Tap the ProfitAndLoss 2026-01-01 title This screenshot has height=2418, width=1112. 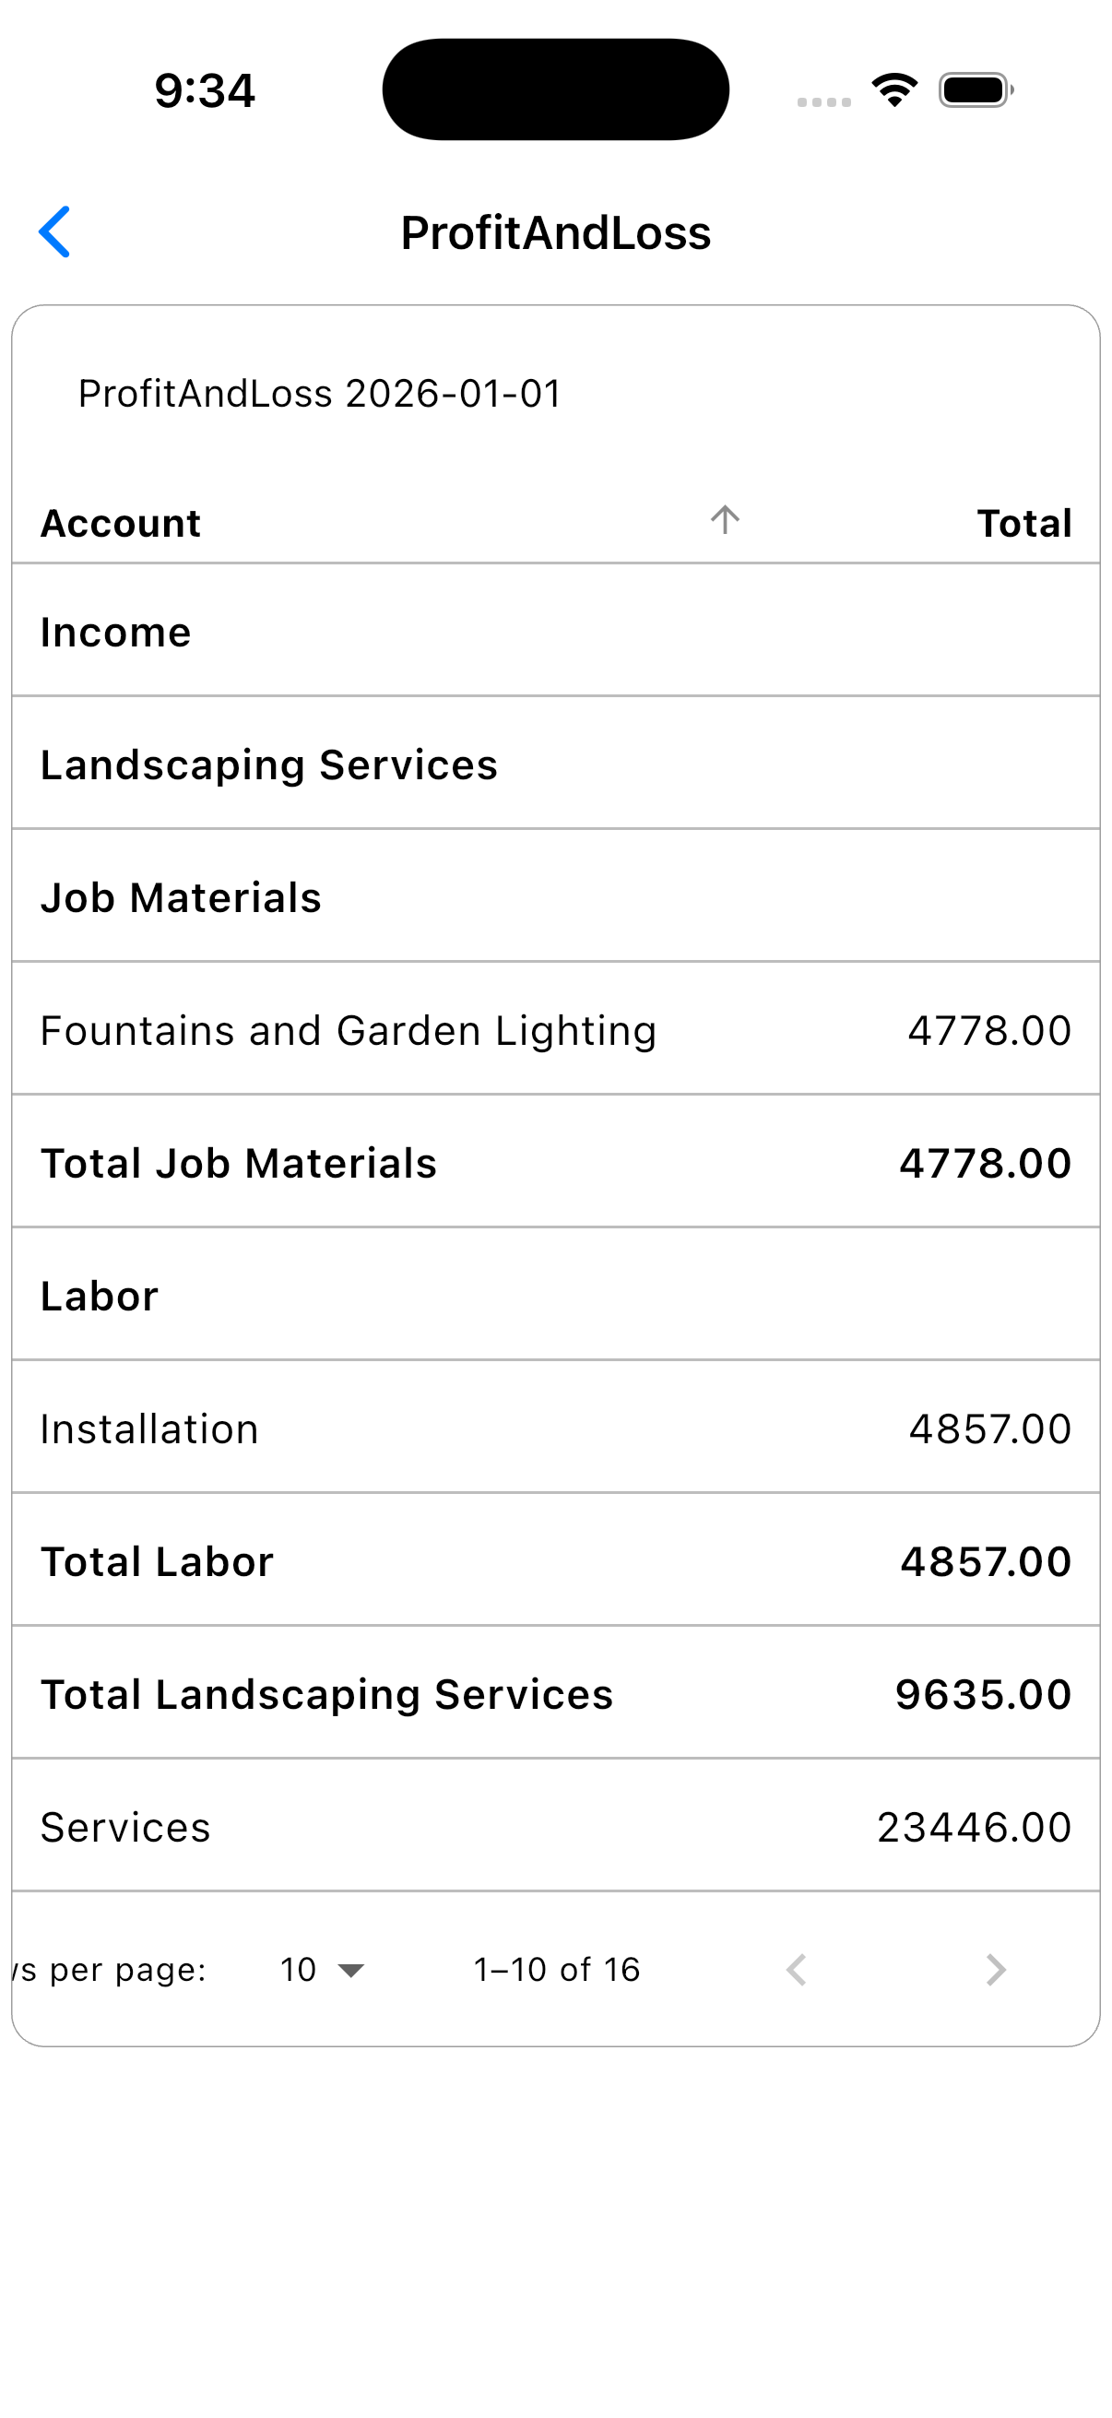coord(319,393)
